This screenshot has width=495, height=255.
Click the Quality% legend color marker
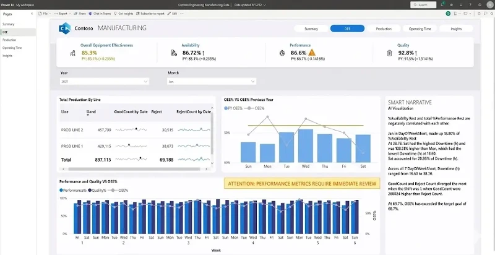90,190
